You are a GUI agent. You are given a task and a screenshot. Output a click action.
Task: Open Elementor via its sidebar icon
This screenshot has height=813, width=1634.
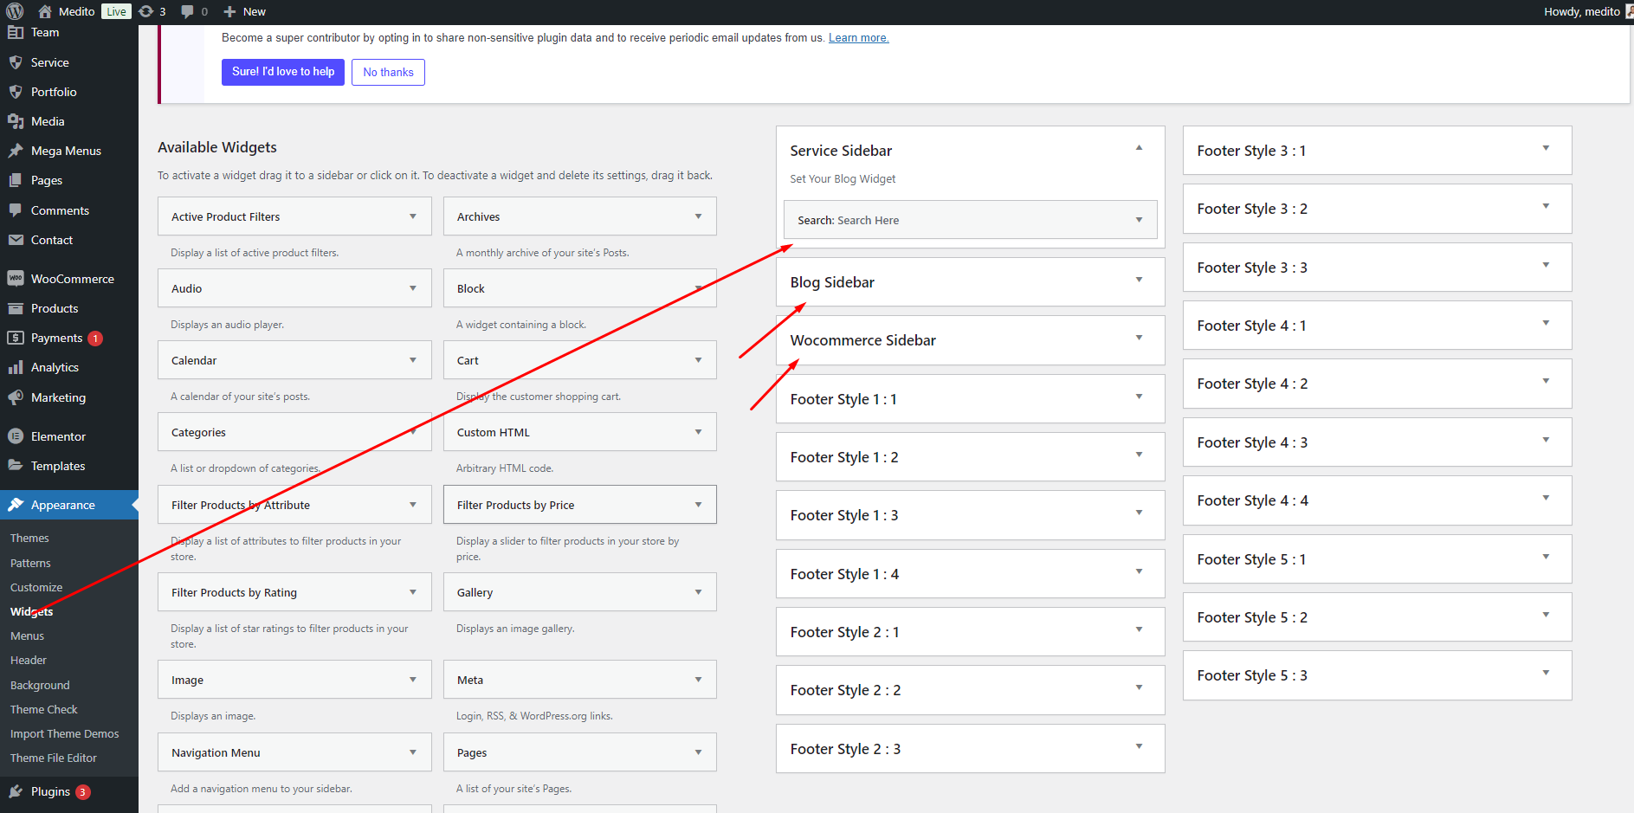pyautogui.click(x=16, y=436)
